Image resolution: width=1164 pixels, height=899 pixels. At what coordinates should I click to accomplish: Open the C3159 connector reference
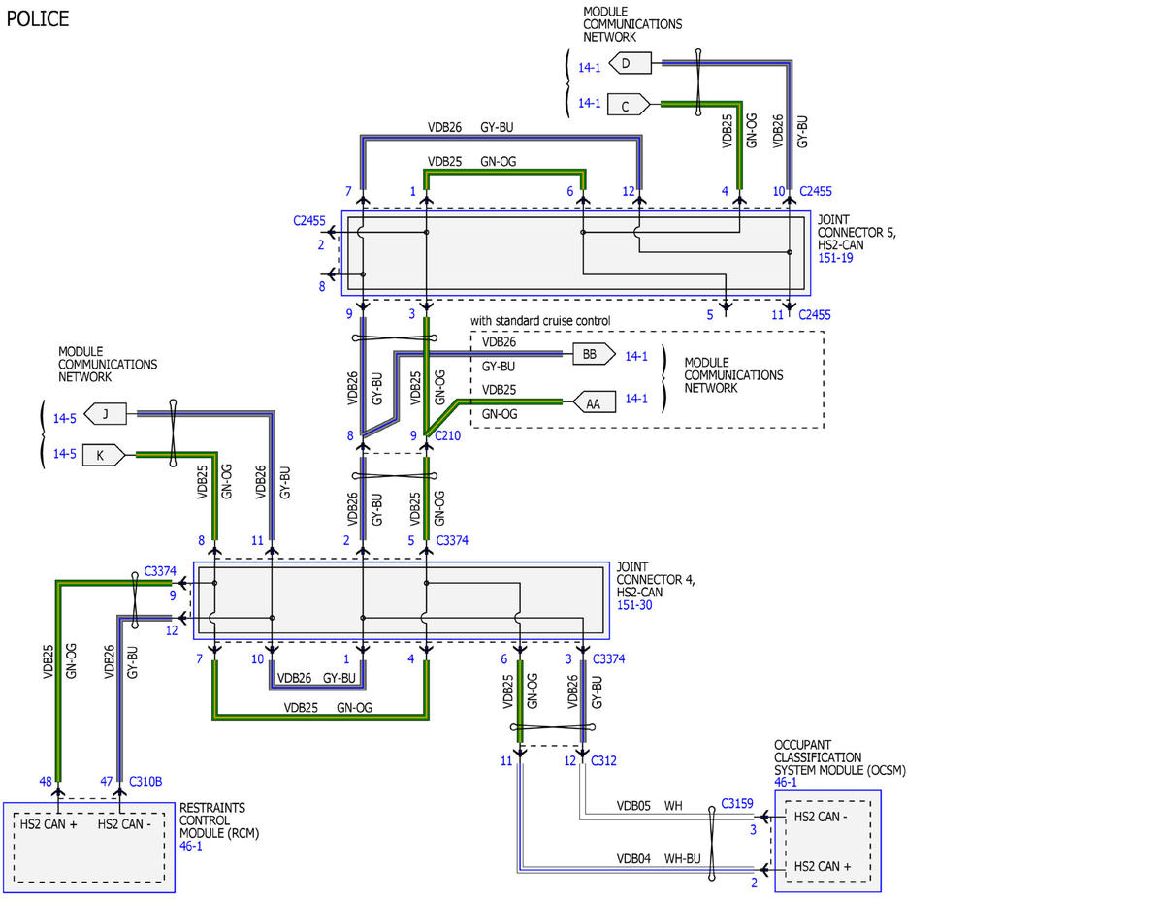[737, 804]
